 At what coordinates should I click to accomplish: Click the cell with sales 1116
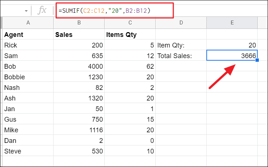click(x=79, y=130)
